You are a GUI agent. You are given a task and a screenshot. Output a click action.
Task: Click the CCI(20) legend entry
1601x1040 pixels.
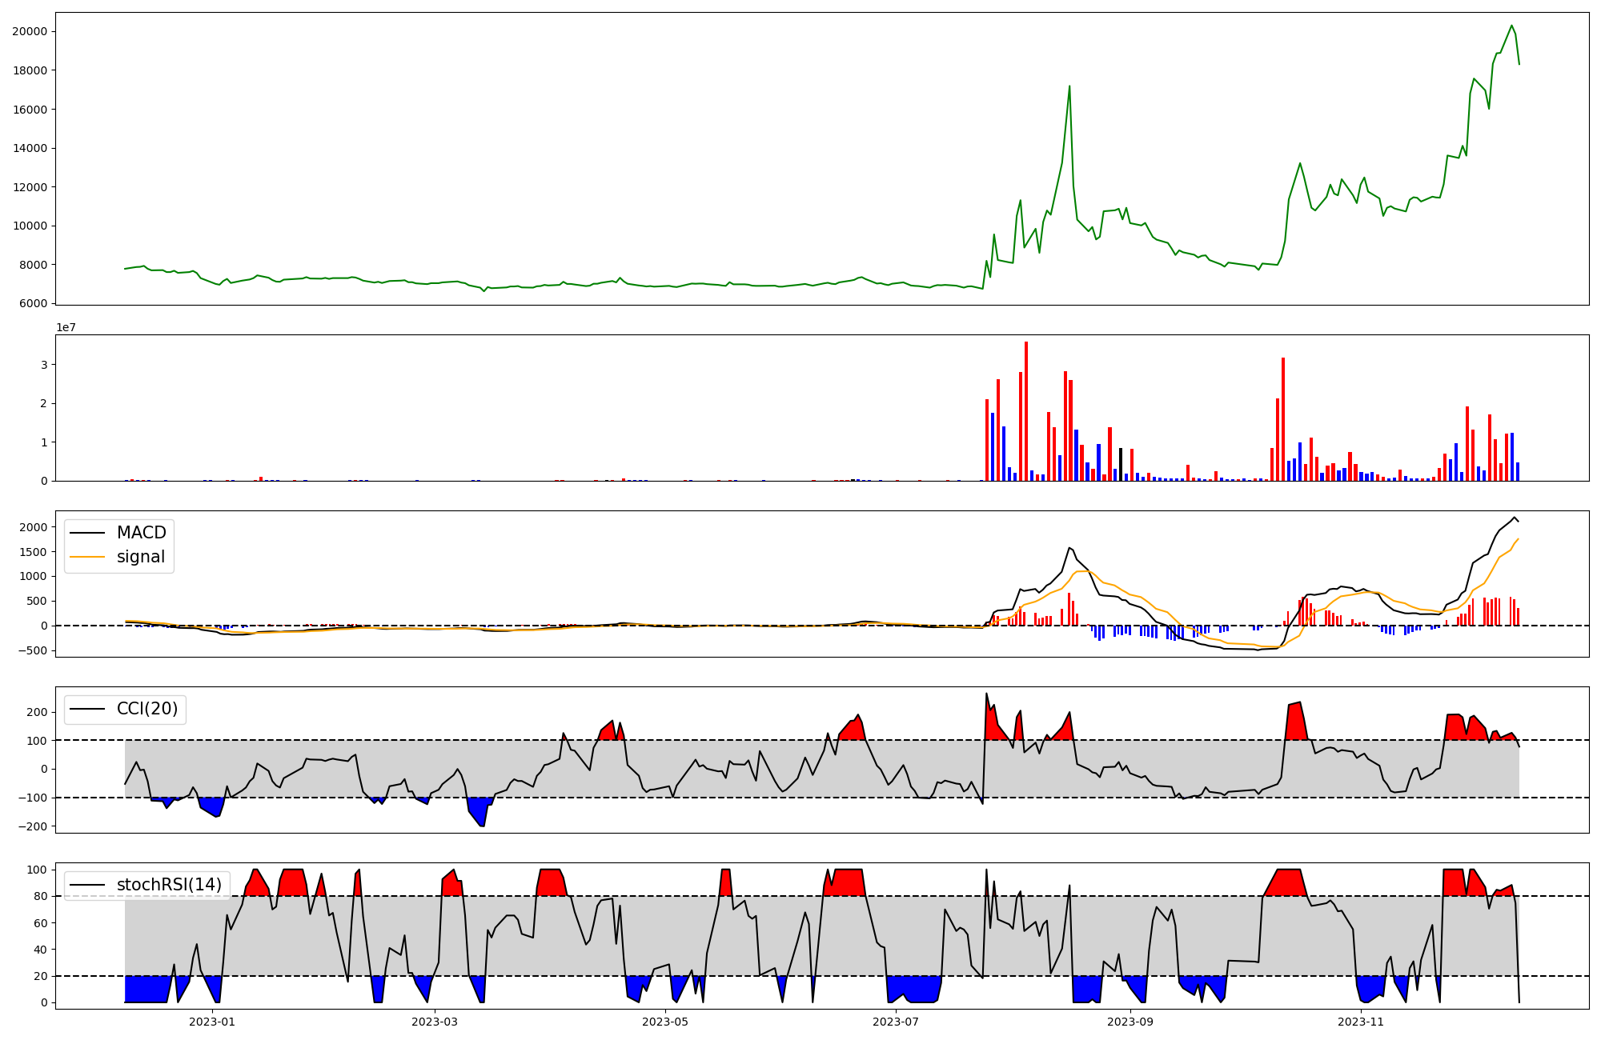click(x=147, y=709)
